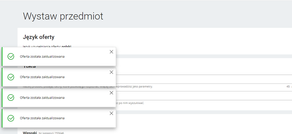Click the second notification's message text
Viewport: 292px width, 134px height.
[42, 77]
